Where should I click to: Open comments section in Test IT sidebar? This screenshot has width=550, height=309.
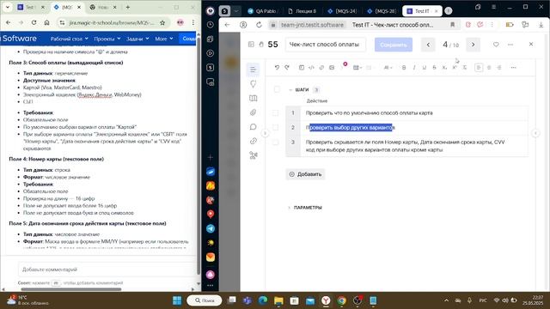(x=253, y=127)
